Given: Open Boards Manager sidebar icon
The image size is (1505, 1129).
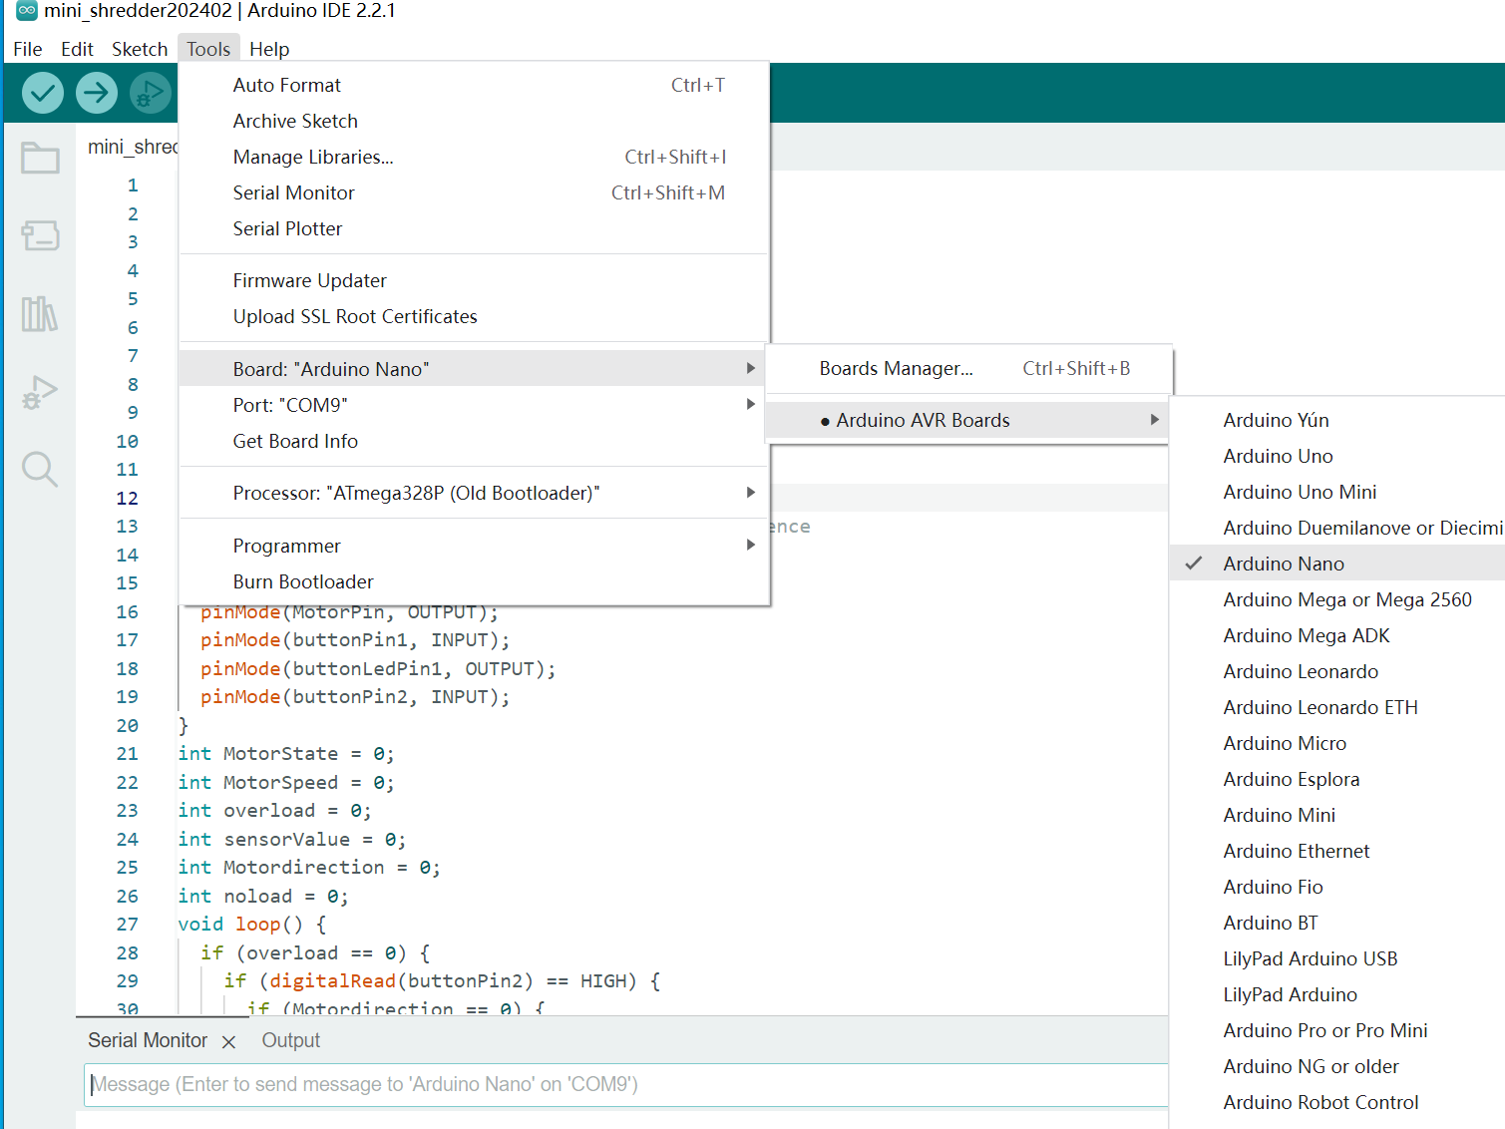Looking at the screenshot, I should pyautogui.click(x=40, y=235).
